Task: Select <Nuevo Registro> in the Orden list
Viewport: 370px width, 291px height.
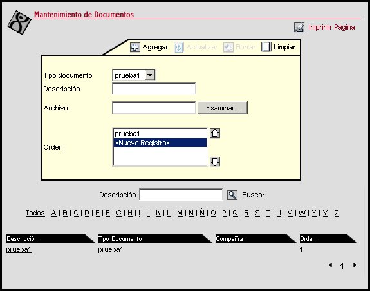Action: click(160, 143)
